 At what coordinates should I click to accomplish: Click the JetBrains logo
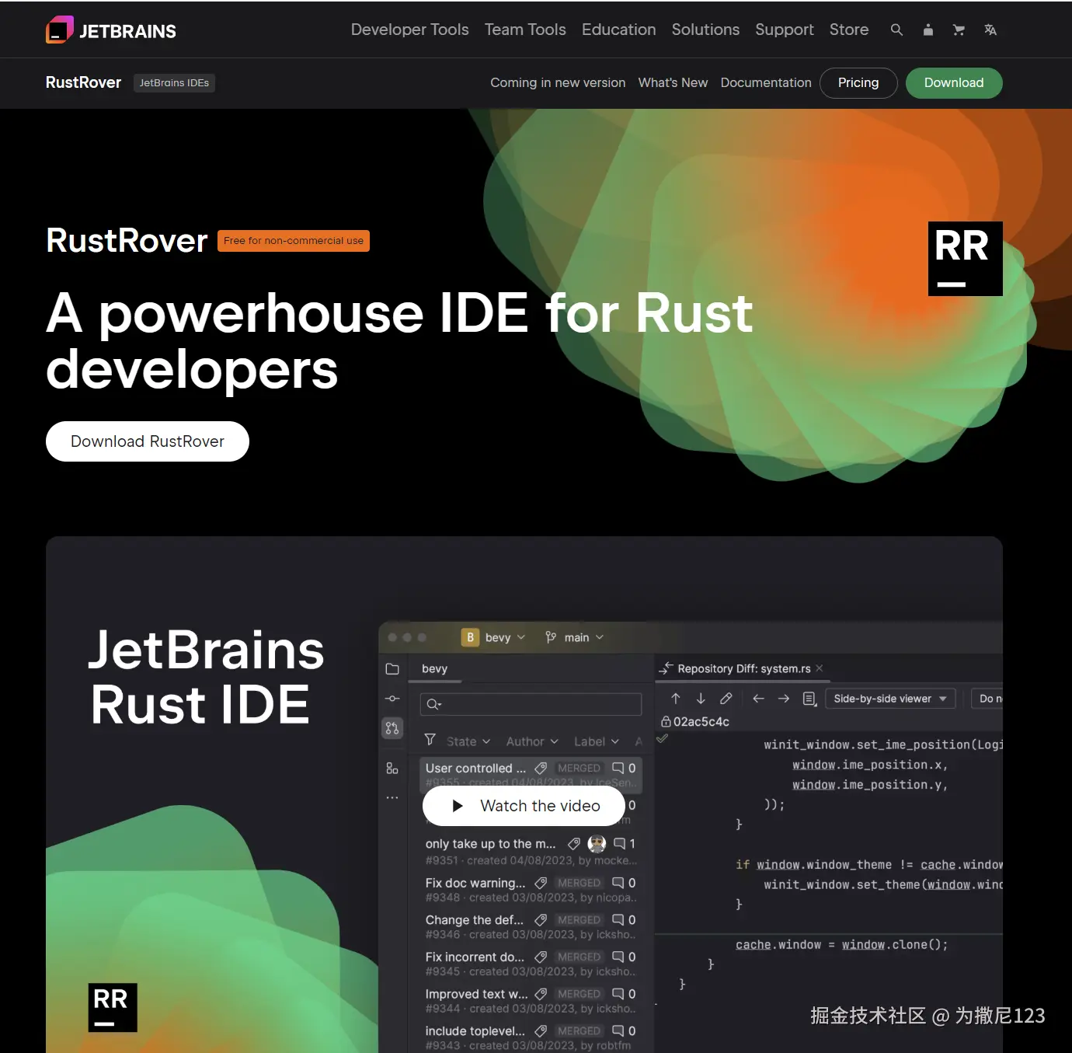coord(111,30)
